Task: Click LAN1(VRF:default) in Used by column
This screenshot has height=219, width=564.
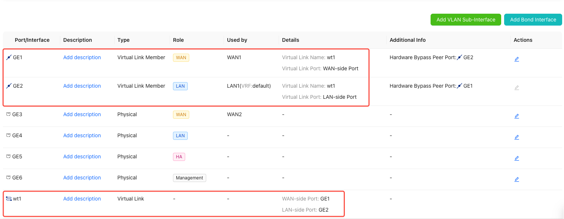Action: point(249,86)
